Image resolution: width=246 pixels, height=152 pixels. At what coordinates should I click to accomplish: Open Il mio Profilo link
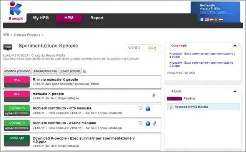(208, 12)
